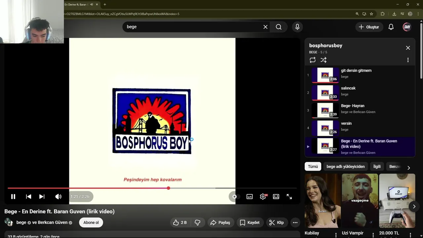Skip to the next video
The image size is (423, 238).
[x=42, y=197]
